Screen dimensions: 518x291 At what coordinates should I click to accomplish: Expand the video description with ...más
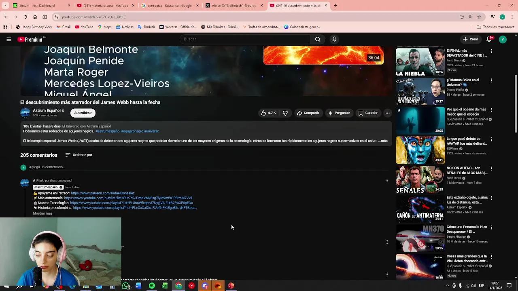click(x=383, y=141)
